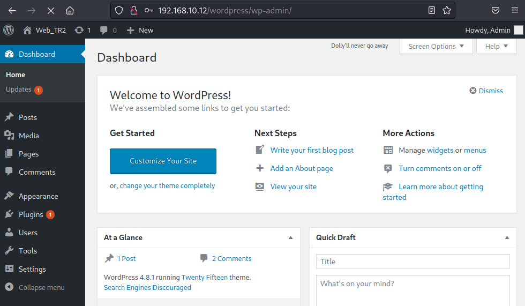Click the WordPress logo in admin bar
The height and width of the screenshot is (306, 525).
click(x=9, y=30)
